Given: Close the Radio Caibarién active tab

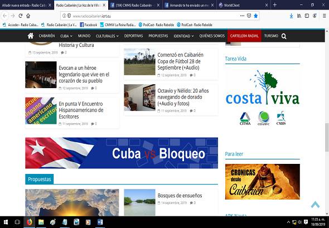Looking at the screenshot, I should tap(104, 5).
